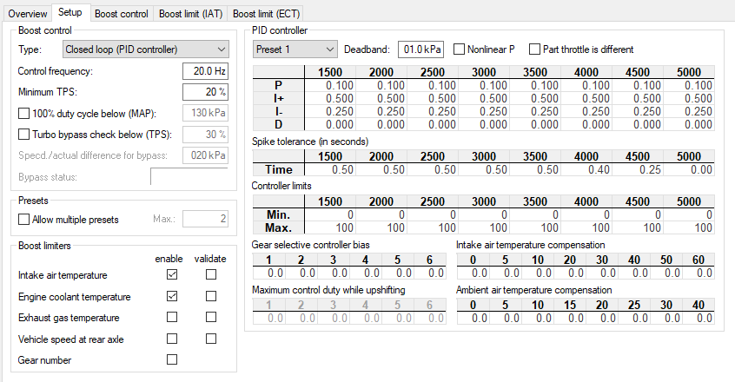
Task: Select intake air compensation cell for 60
Action: coord(699,273)
